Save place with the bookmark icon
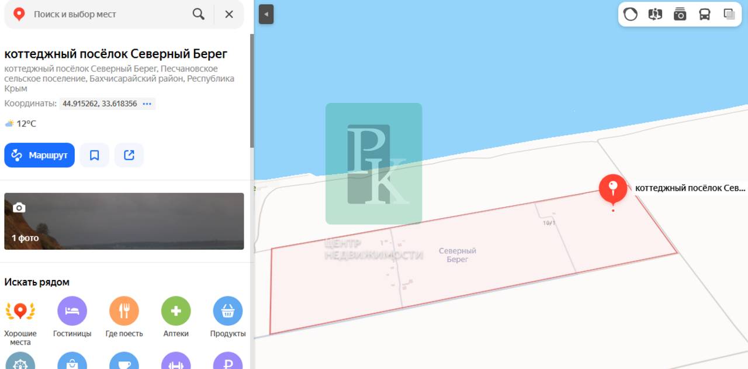 tap(95, 155)
